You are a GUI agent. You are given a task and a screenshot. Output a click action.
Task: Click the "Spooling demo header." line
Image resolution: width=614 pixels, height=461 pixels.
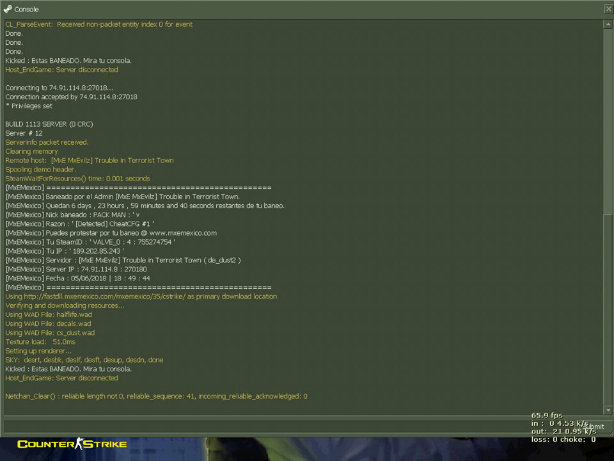pyautogui.click(x=41, y=169)
